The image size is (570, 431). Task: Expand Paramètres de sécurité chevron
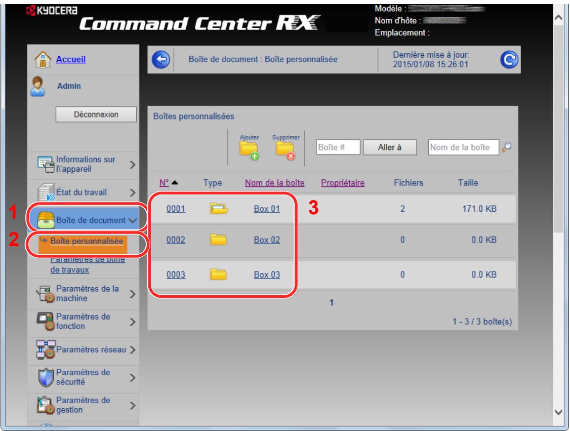[132, 378]
